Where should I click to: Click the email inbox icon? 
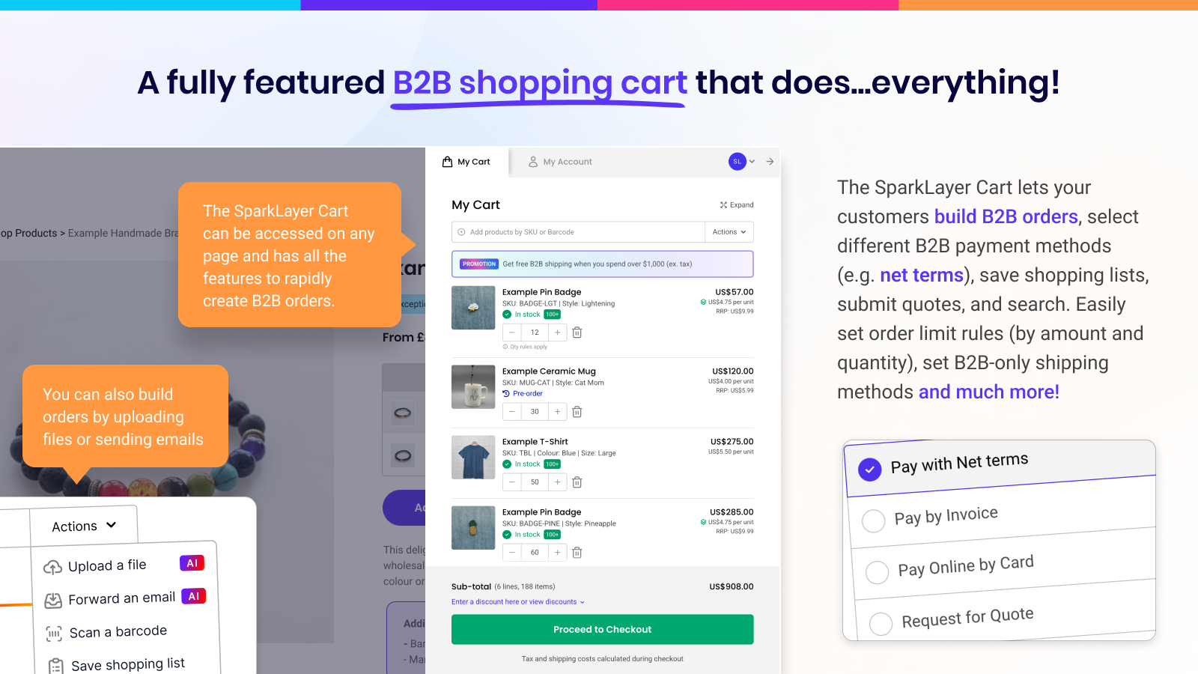53,601
